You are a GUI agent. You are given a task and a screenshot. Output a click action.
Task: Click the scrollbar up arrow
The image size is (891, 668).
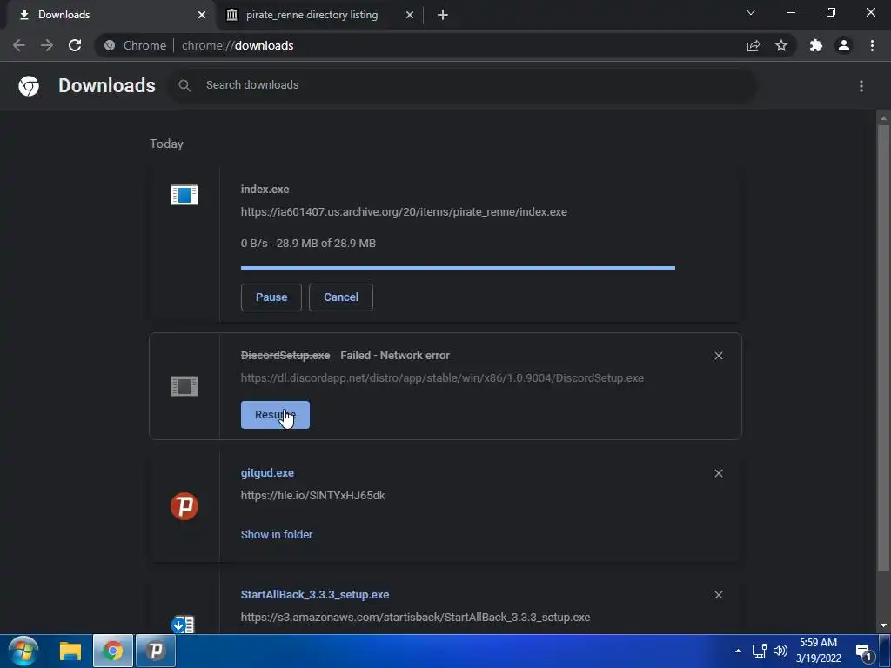883,118
